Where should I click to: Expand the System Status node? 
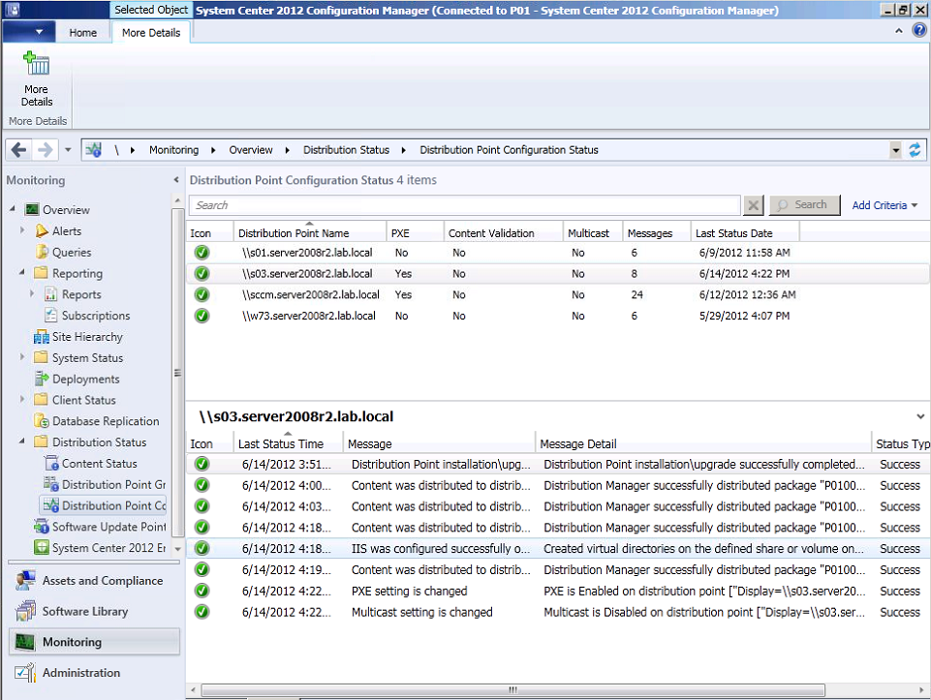coord(22,357)
